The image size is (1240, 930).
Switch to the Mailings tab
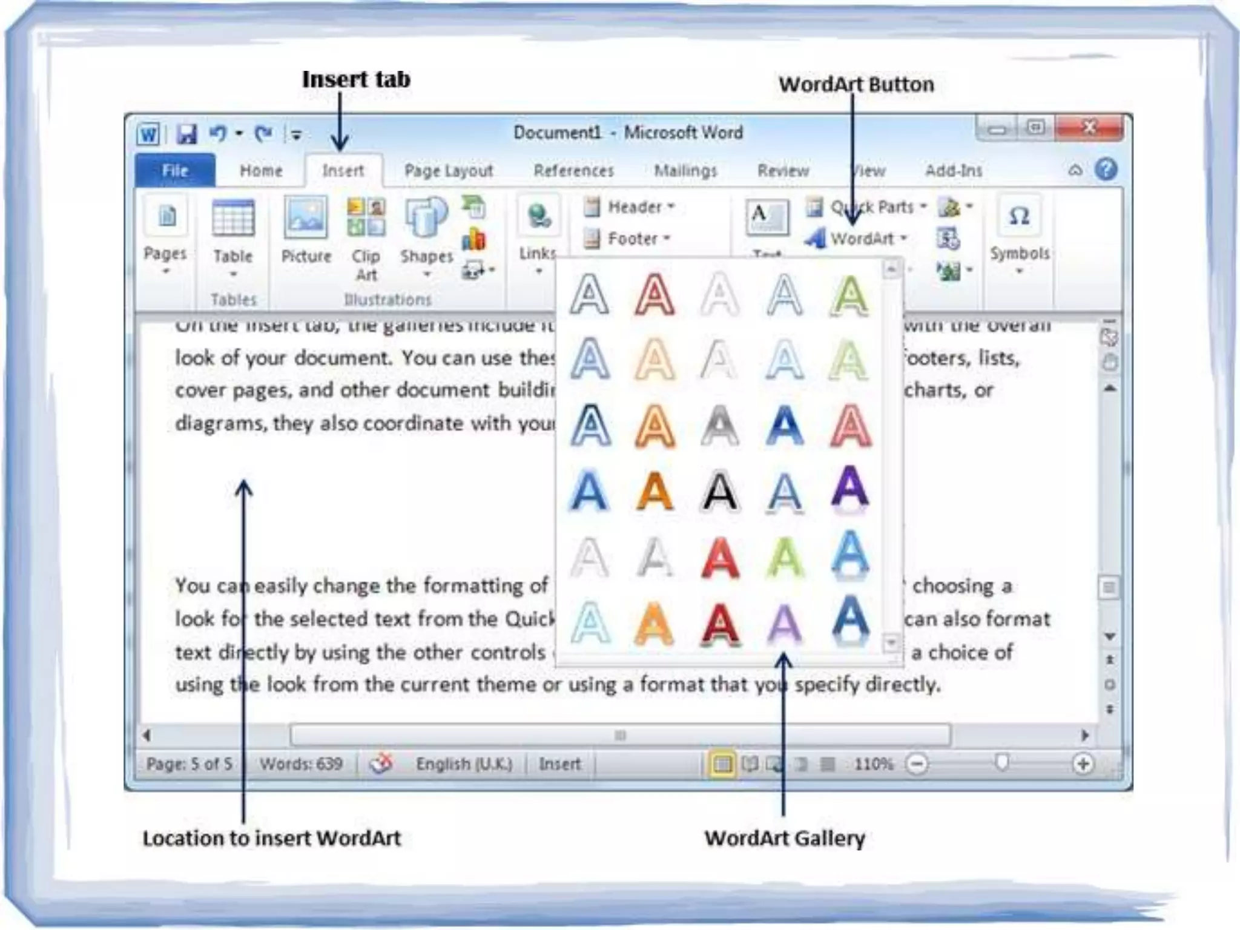click(685, 171)
